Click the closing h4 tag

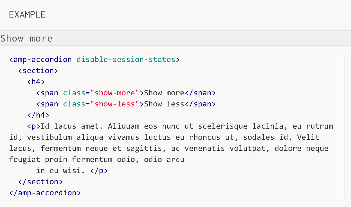pos(38,115)
